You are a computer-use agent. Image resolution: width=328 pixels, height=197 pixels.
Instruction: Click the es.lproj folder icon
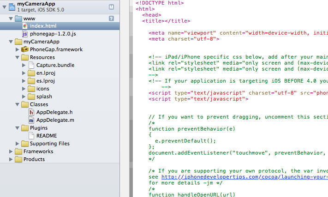(x=31, y=81)
